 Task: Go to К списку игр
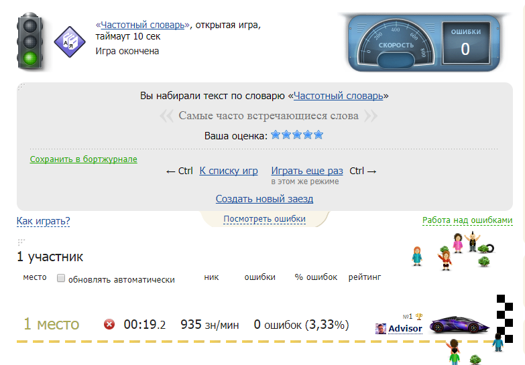point(229,171)
